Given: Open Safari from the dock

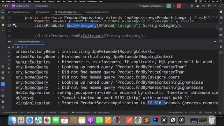Looking at the screenshot, I should pyautogui.click(x=30, y=120).
